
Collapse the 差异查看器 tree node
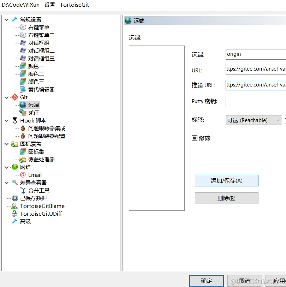[x=7, y=183]
